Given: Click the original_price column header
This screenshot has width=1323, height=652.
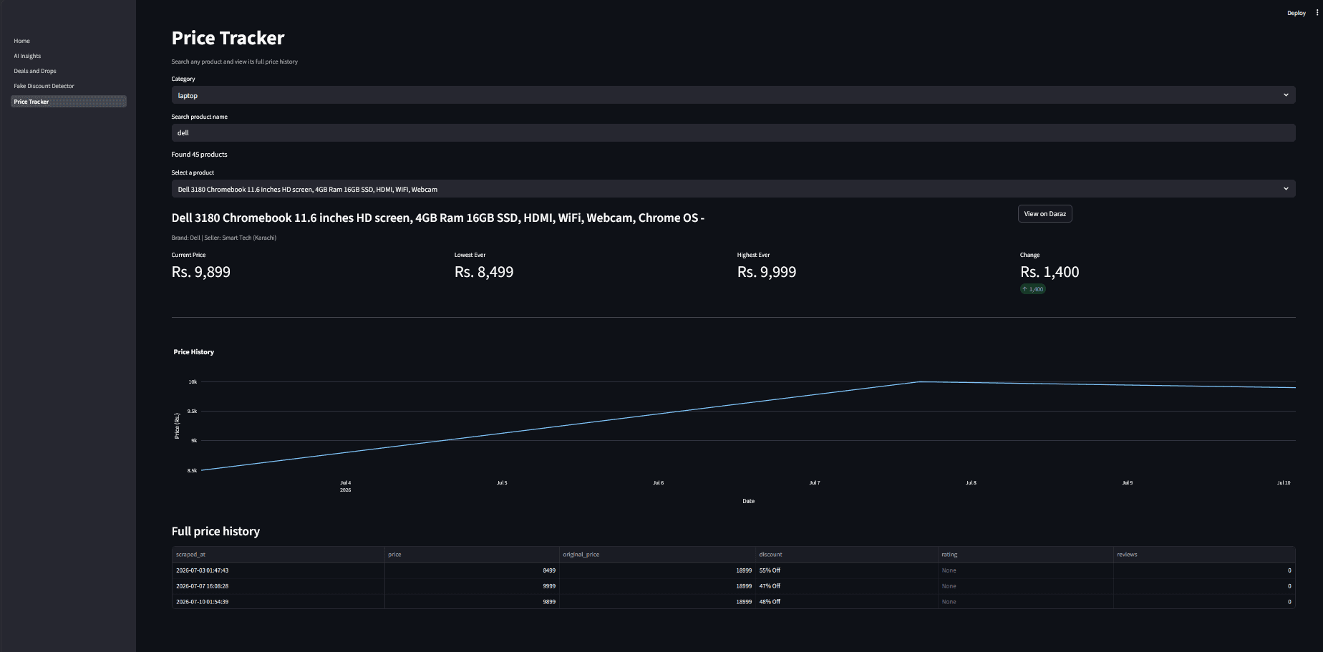Looking at the screenshot, I should point(657,555).
